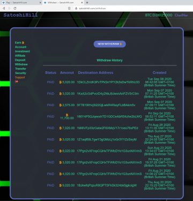Open the Affiliate sidebar link
The width and height of the screenshot is (193, 201).
[x=20, y=56]
